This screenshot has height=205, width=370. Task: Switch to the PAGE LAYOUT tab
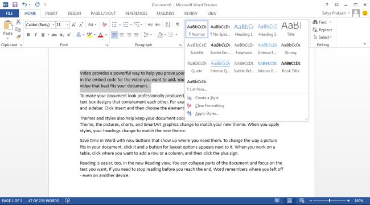[103, 13]
